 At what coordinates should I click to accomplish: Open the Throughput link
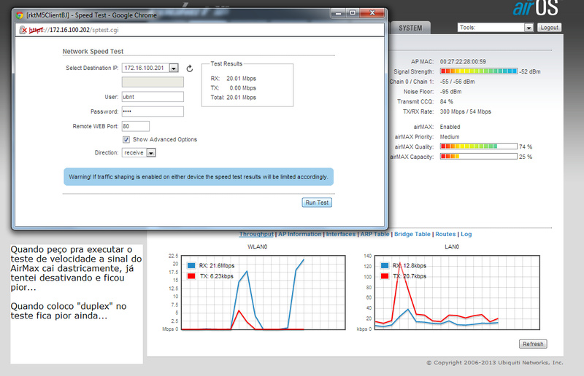(x=256, y=234)
